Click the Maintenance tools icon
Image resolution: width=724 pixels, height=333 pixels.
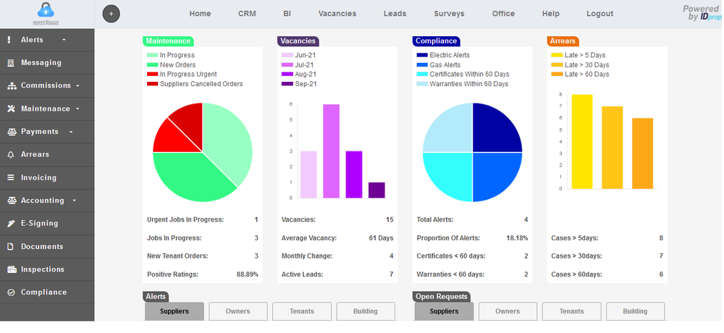click(12, 109)
